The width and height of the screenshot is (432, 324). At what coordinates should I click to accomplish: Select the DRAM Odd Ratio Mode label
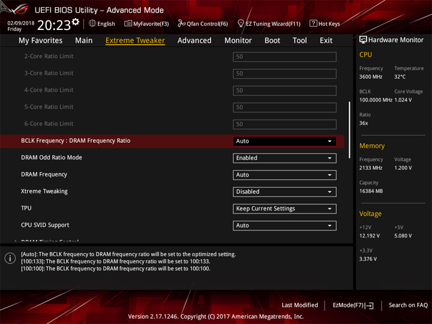[x=52, y=158]
